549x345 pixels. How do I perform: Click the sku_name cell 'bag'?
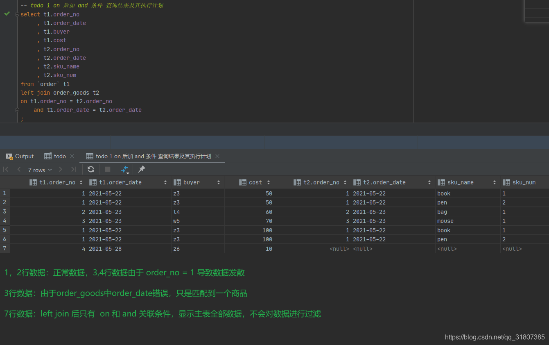[x=467, y=212]
